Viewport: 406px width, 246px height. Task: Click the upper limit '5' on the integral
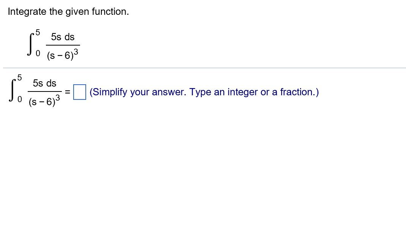[36, 33]
